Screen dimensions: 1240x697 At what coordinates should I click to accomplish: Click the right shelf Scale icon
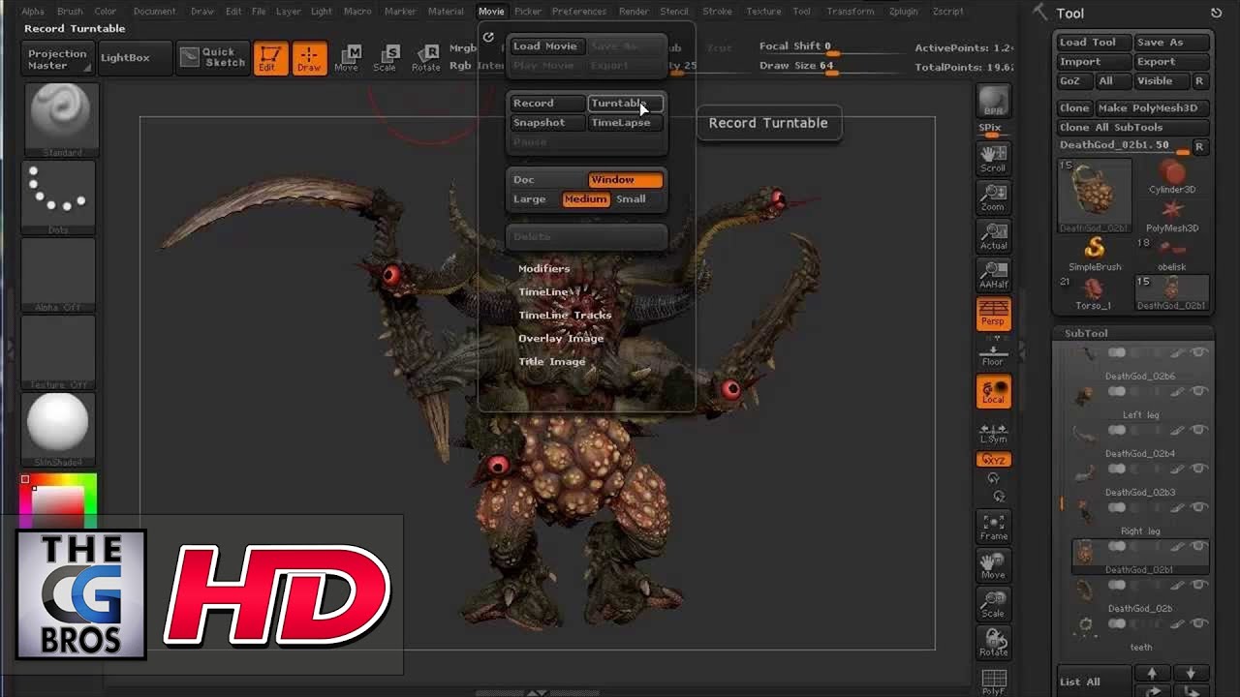click(x=993, y=604)
